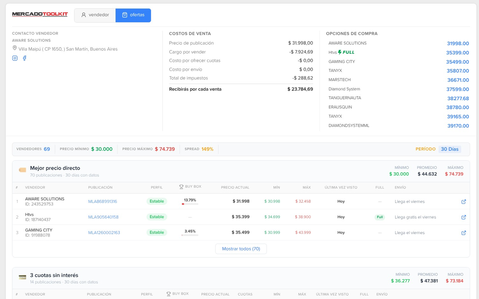Screen dimensions: 479x299
Task: Click the $ 35.499 current price for GAMING CITY
Action: [241, 232]
